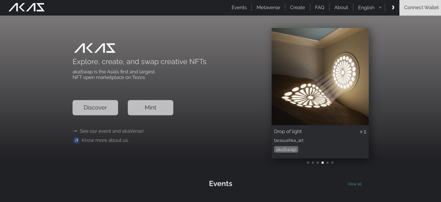The width and height of the screenshot is (441, 202).
Task: Open the Drop of light title
Action: [288, 131]
